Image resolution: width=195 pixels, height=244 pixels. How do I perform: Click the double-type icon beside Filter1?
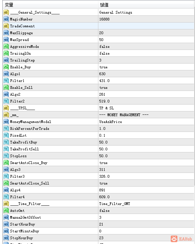(6, 81)
